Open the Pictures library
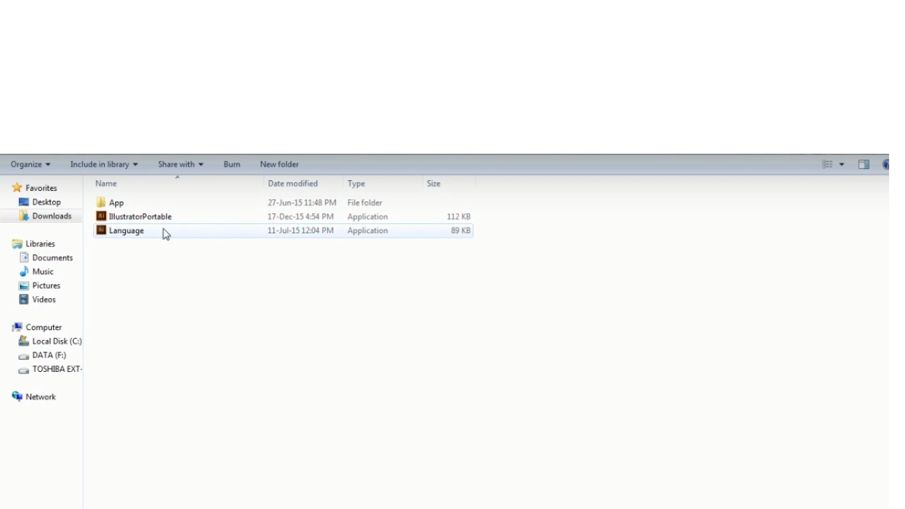Viewport: 905px width, 509px height. pyautogui.click(x=46, y=286)
